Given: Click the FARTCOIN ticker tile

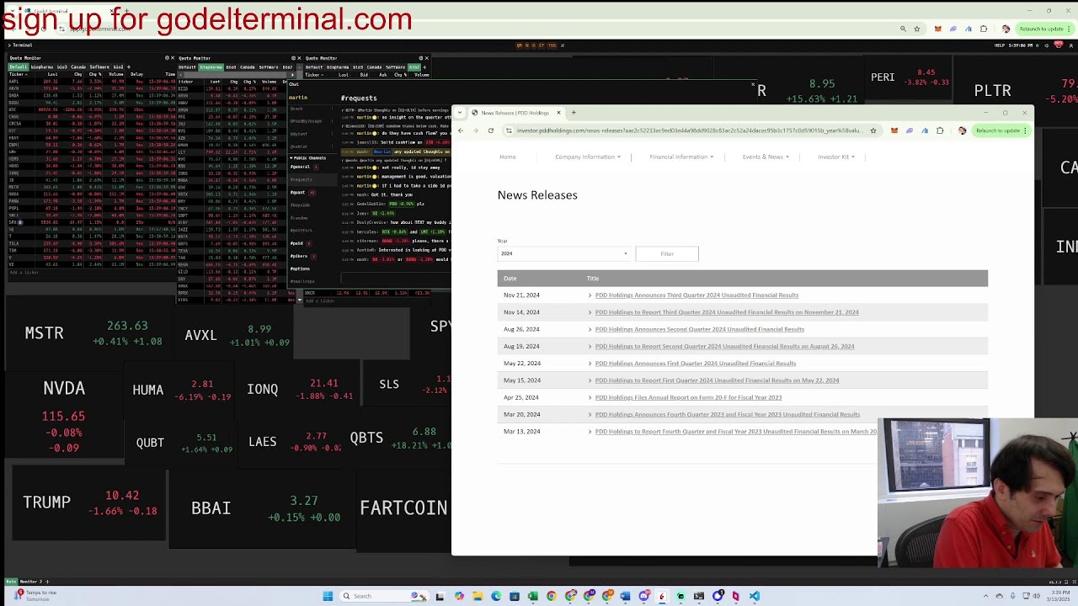Looking at the screenshot, I should (404, 508).
